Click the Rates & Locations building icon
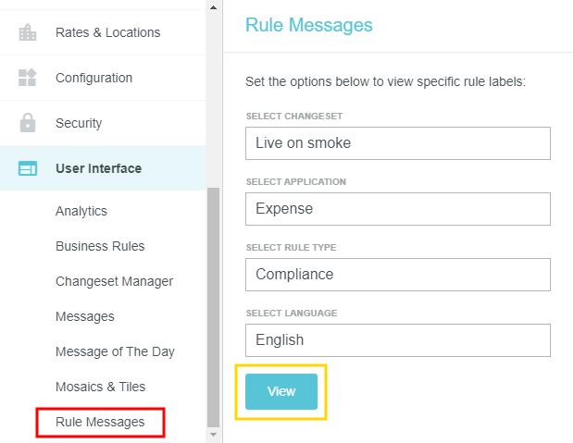 coord(28,32)
